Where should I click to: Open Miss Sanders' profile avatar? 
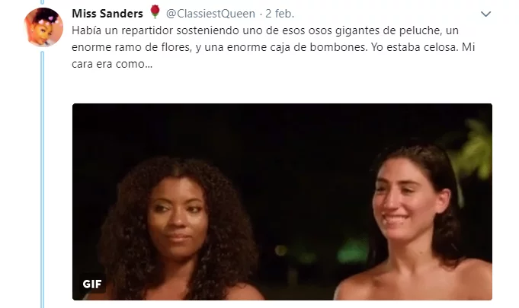(43, 27)
